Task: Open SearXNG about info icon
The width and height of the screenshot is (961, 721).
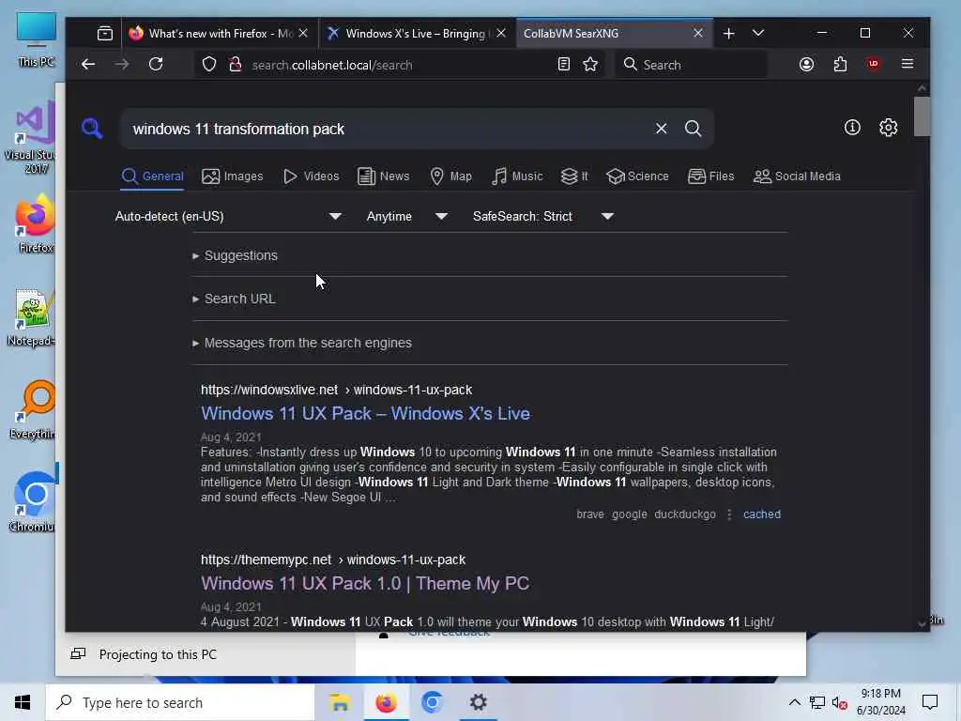Action: click(x=852, y=128)
